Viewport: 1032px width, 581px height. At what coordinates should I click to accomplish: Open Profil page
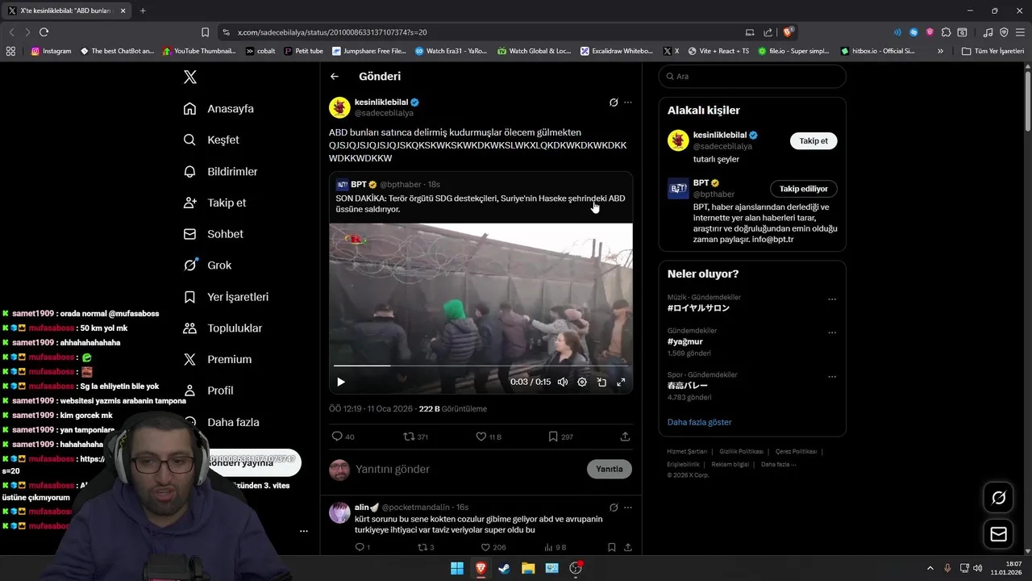(x=208, y=391)
